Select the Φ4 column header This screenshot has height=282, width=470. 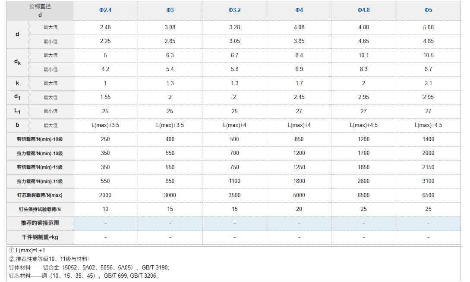click(x=299, y=10)
